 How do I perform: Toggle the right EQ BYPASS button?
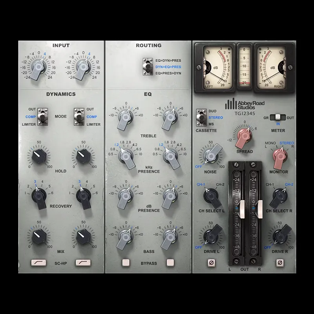170,263
